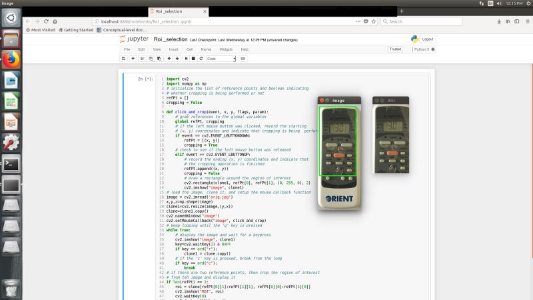Open LibreOffice Impress from the launcher
The width and height of the screenshot is (533, 300).
[11, 122]
